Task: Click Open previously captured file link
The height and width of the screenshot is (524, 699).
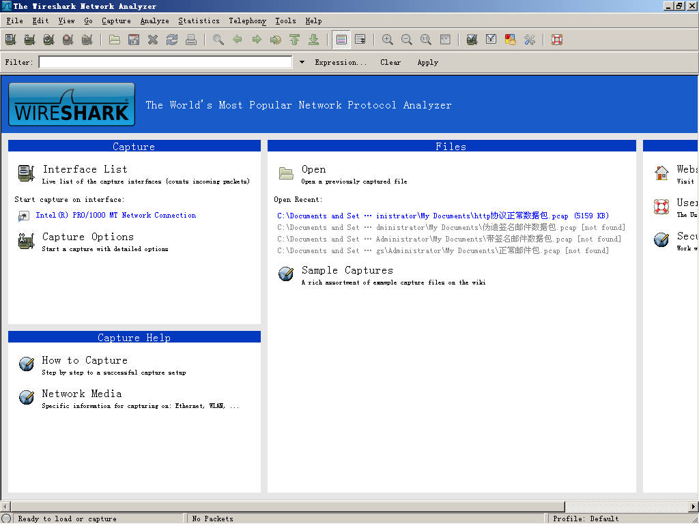Action: click(x=313, y=169)
